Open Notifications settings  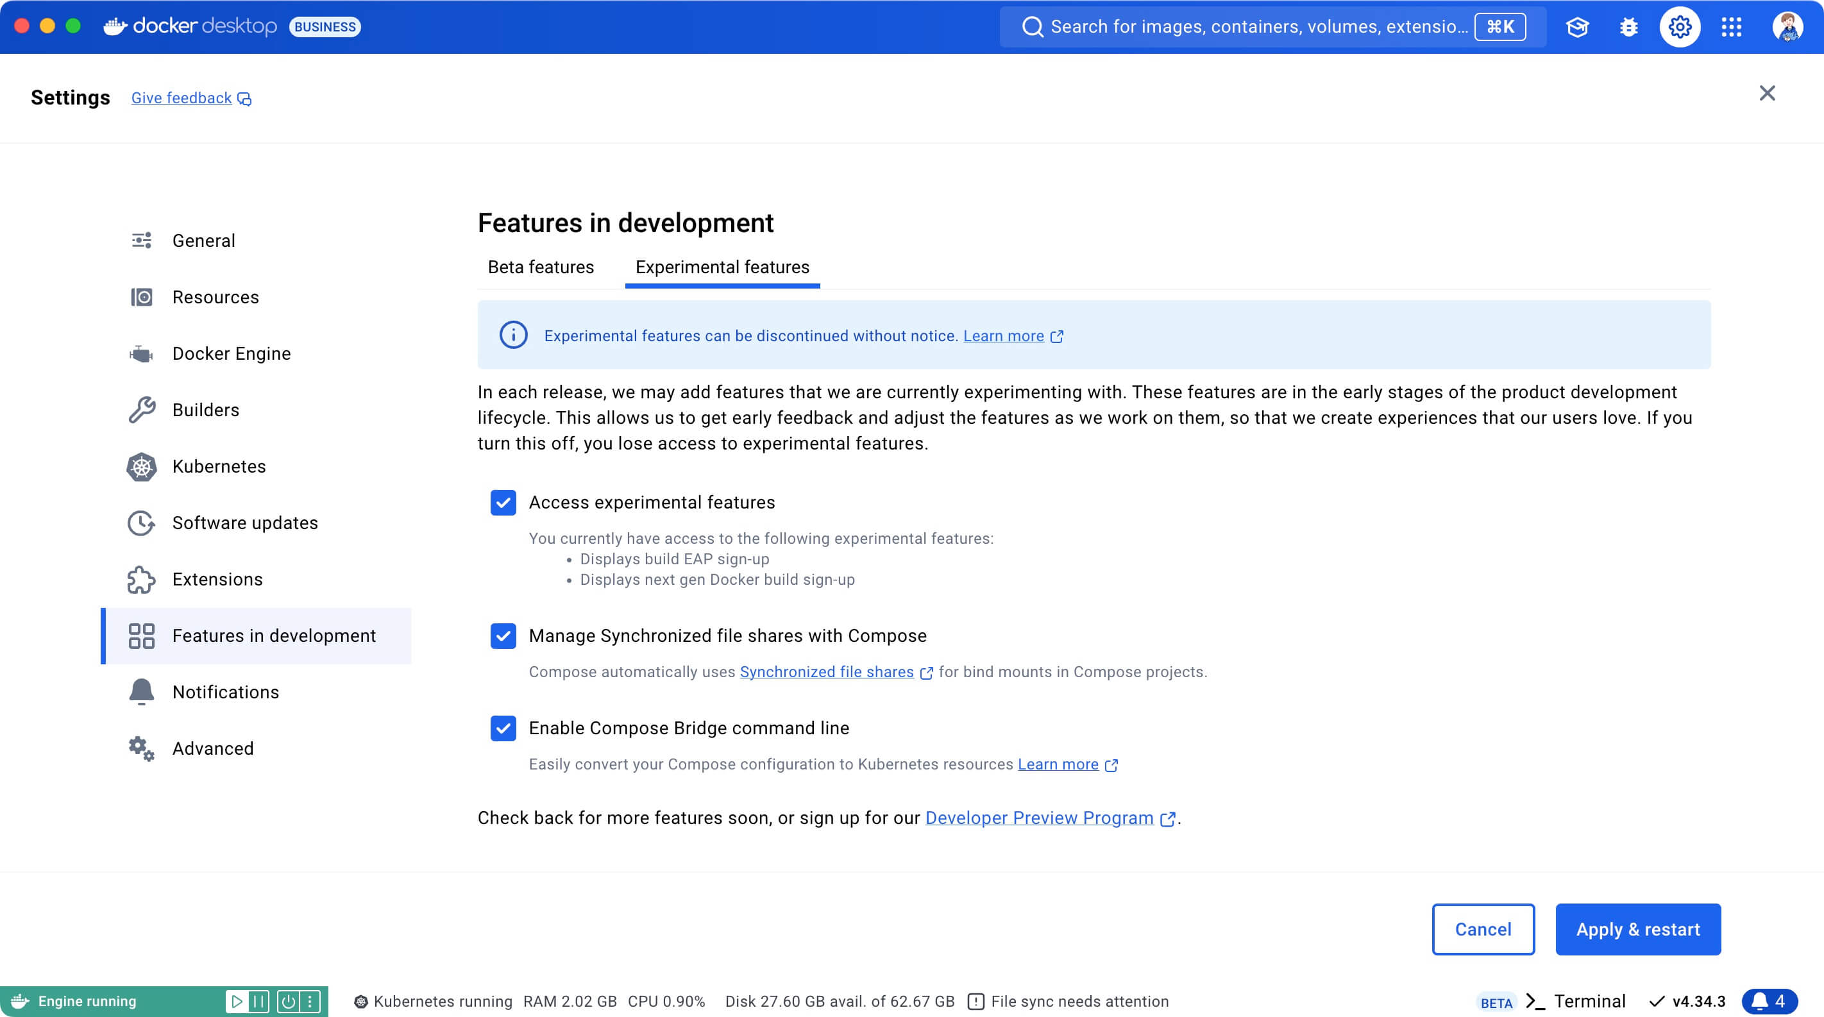click(257, 692)
